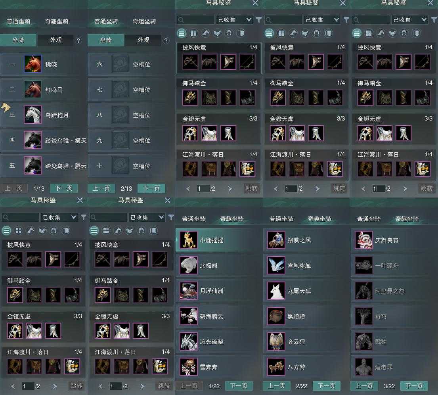Select the 九尾天狐 fox mount icon
This screenshot has height=395, width=438.
[x=276, y=291]
